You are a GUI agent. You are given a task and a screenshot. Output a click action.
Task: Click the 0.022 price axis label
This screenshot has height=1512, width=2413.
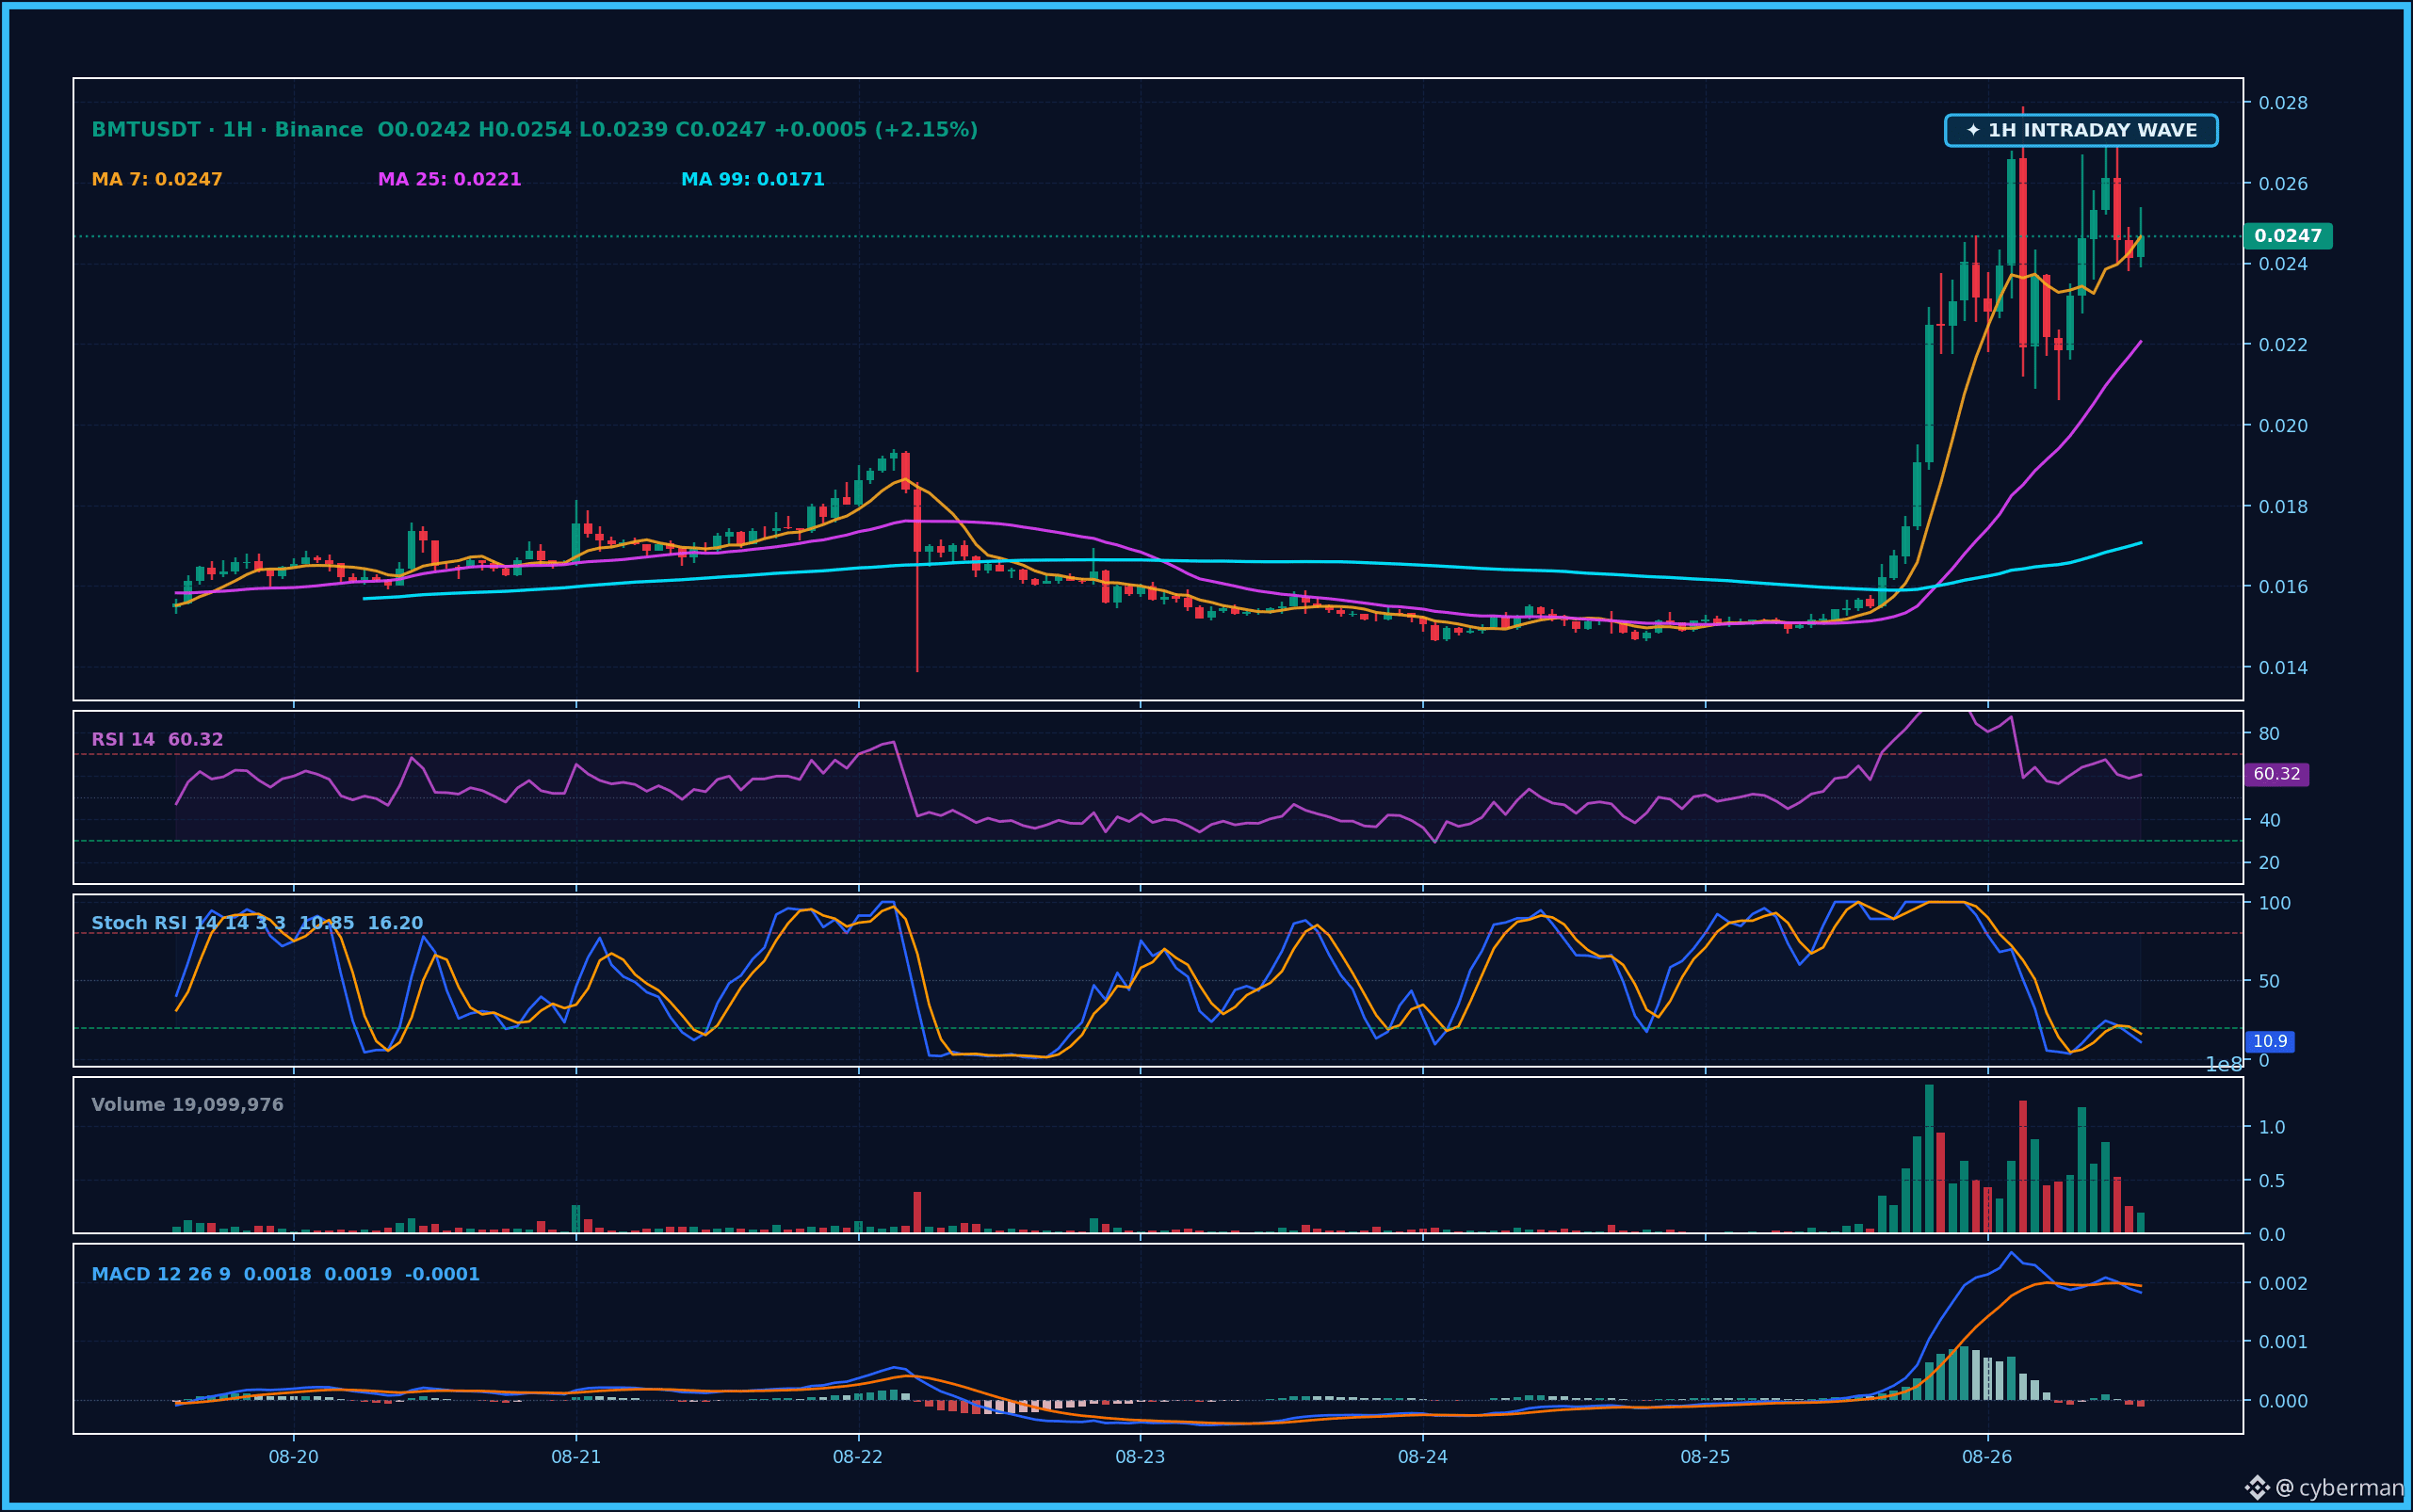pyautogui.click(x=2283, y=345)
